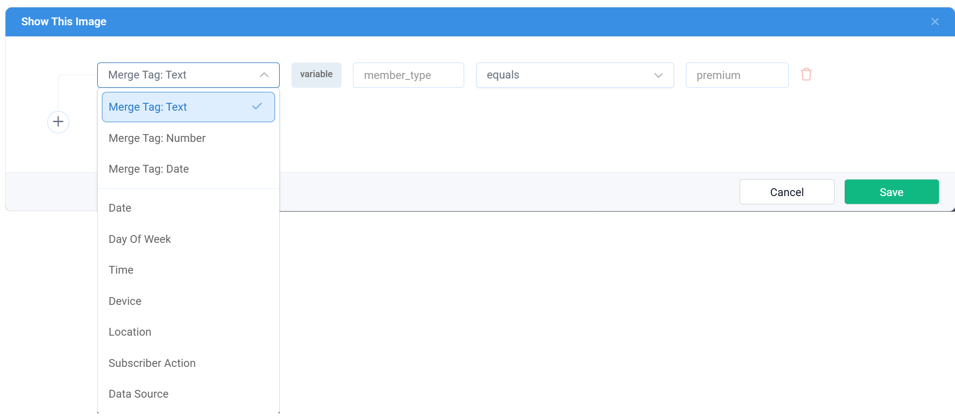
Task: Cancel the condition changes
Action: [787, 191]
